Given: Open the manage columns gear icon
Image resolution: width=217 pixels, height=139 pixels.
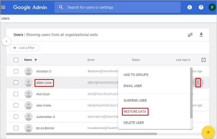Looking at the screenshot, I should pyautogui.click(x=204, y=60).
